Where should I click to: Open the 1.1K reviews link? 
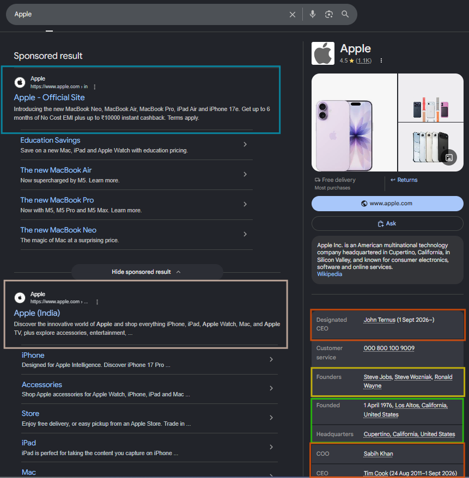tap(363, 60)
